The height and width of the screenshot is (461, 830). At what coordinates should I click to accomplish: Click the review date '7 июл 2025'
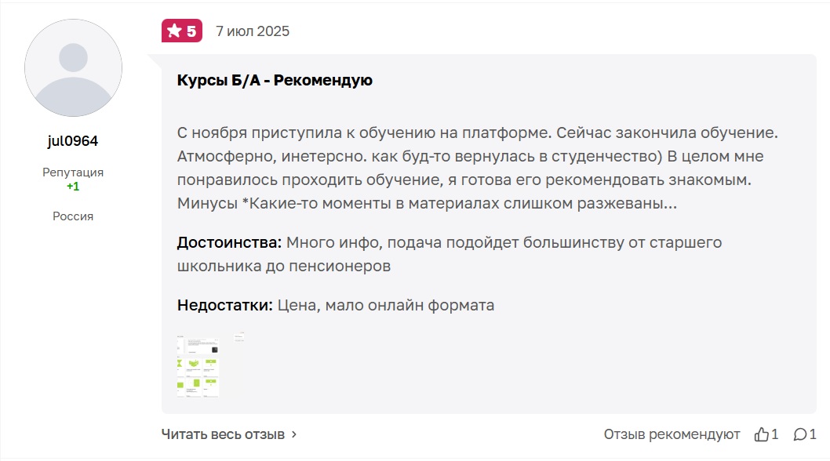[x=253, y=31]
